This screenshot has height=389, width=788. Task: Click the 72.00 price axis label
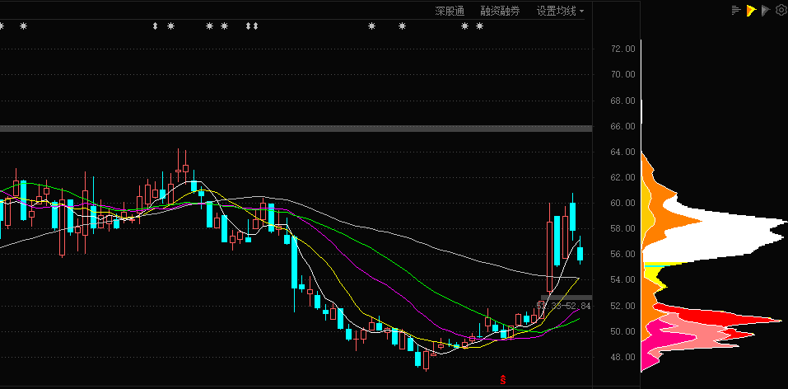coord(623,49)
